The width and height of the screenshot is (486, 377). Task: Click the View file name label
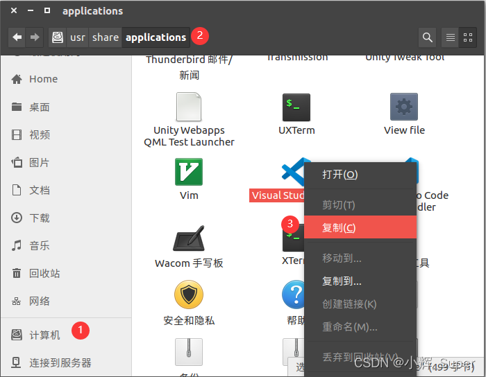[404, 130]
